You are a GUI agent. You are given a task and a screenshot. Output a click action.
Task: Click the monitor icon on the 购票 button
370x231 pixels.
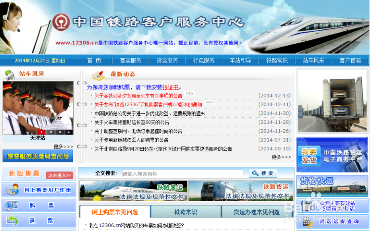(x=12, y=205)
